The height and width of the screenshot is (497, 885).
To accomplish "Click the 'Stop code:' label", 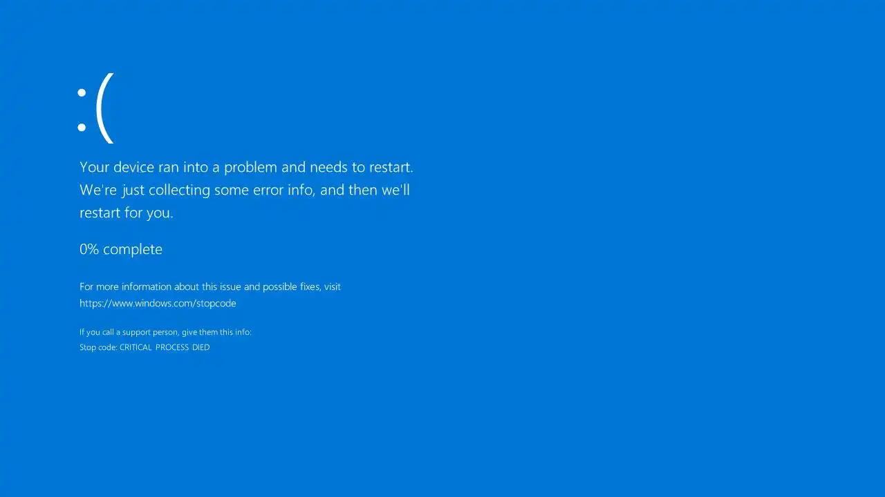I will tap(98, 347).
